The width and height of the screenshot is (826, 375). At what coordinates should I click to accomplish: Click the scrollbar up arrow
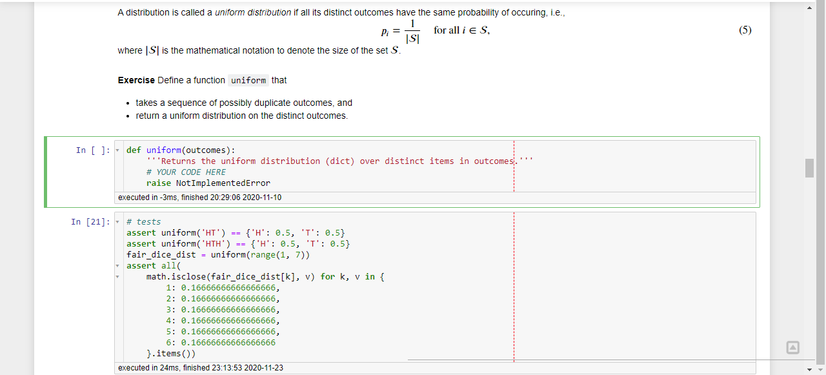[809, 7]
